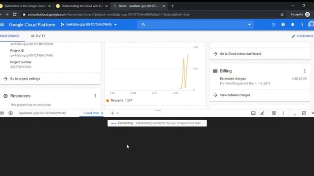This screenshot has height=176, width=314.
Task: Close the Kubernetes browser tab
Action: [50, 6]
